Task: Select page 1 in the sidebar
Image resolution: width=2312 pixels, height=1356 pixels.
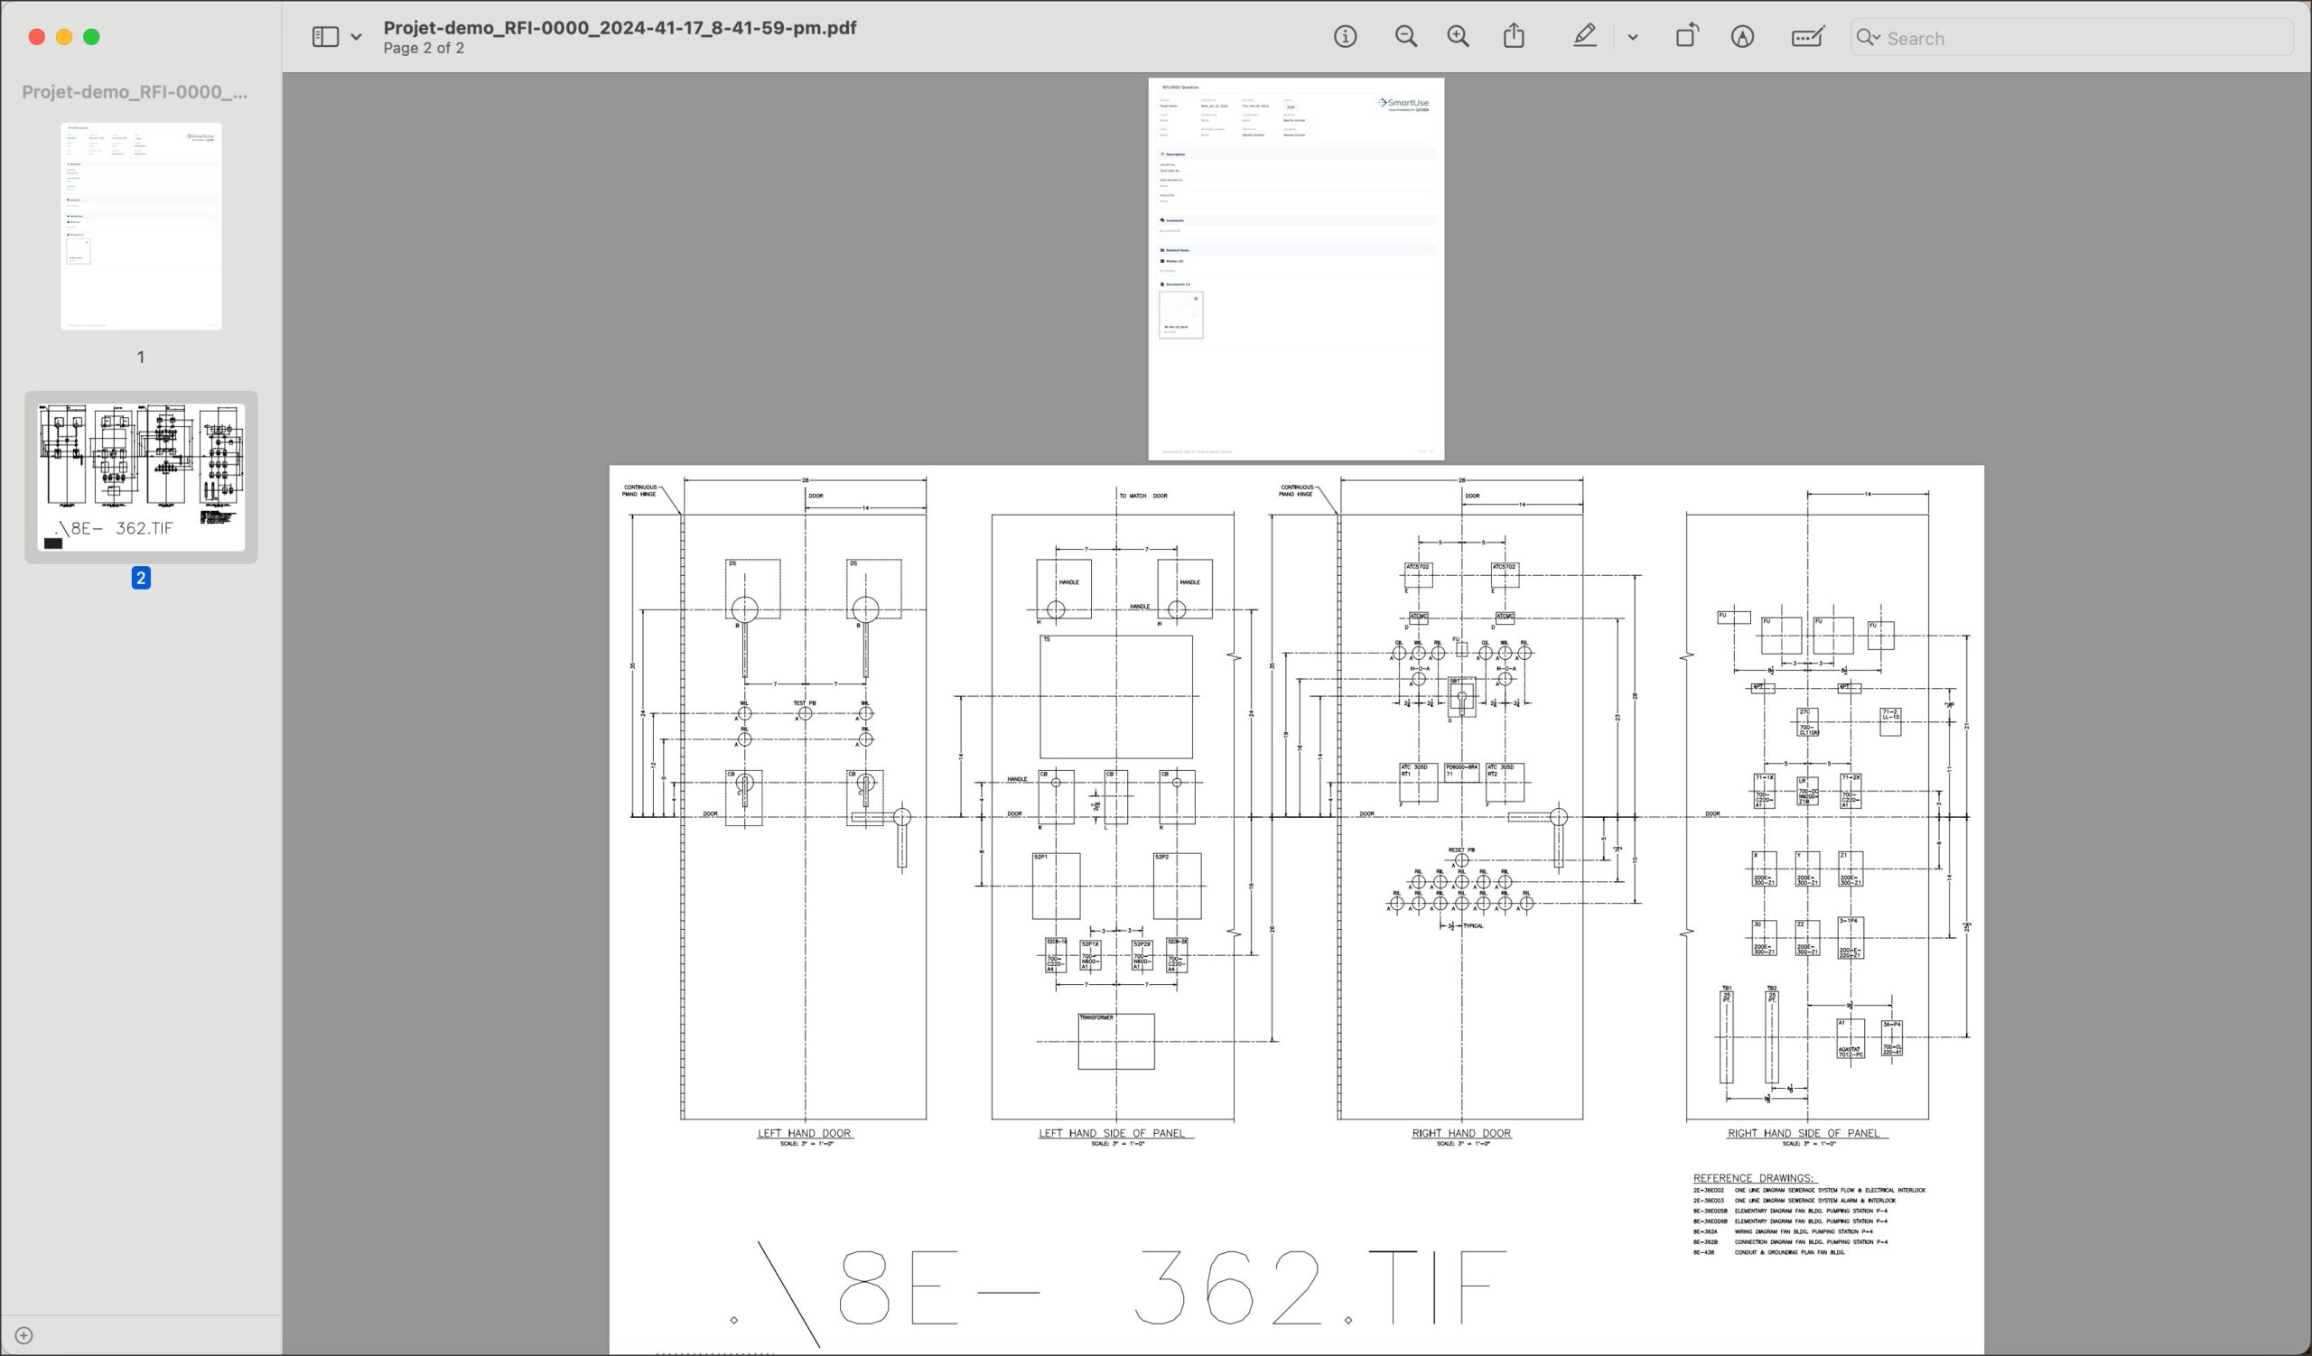Action: point(141,226)
